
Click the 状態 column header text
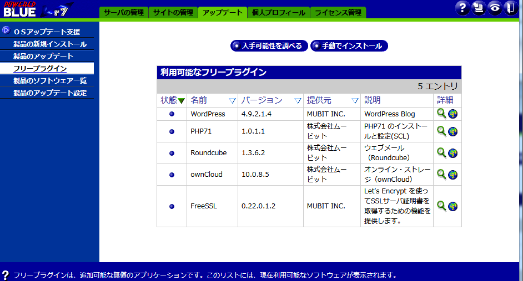169,100
